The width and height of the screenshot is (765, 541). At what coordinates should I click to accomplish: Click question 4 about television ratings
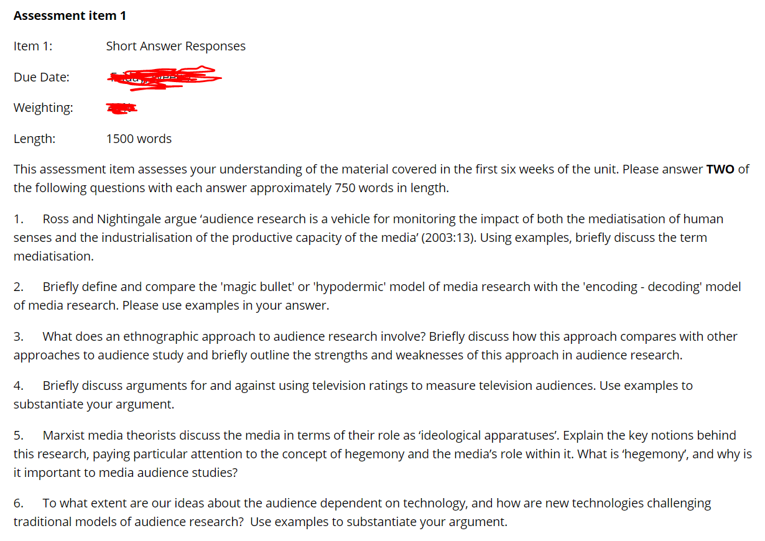point(353,395)
